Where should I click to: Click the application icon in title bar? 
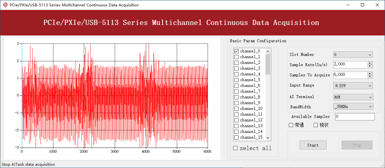5,5
